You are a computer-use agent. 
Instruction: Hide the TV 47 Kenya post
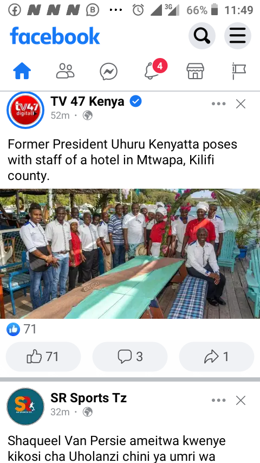point(241,104)
